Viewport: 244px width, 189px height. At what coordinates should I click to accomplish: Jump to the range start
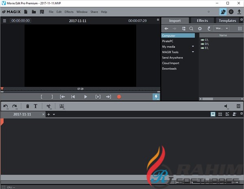click(x=62, y=97)
